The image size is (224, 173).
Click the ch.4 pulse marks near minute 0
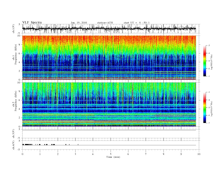click(27, 144)
